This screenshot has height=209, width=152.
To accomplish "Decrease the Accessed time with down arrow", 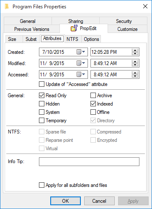I will [135, 76].
